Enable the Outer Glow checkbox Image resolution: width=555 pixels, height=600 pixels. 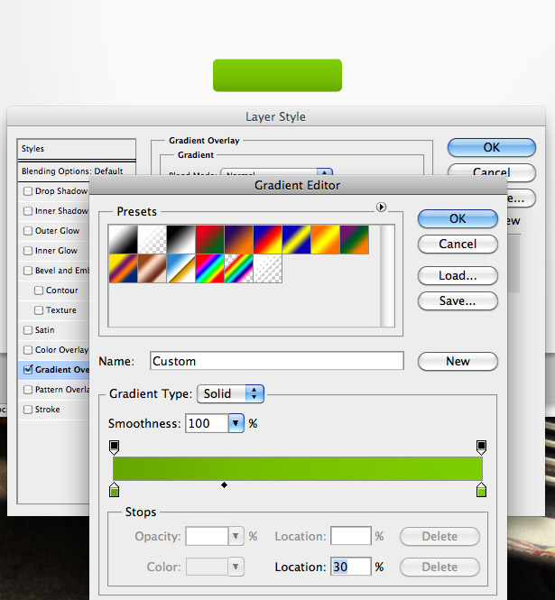(x=28, y=231)
